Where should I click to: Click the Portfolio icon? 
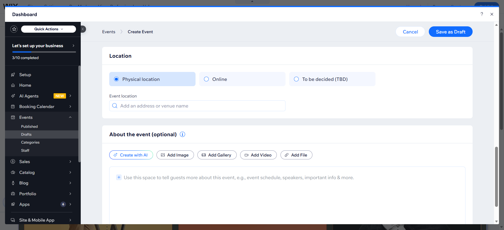click(x=13, y=194)
